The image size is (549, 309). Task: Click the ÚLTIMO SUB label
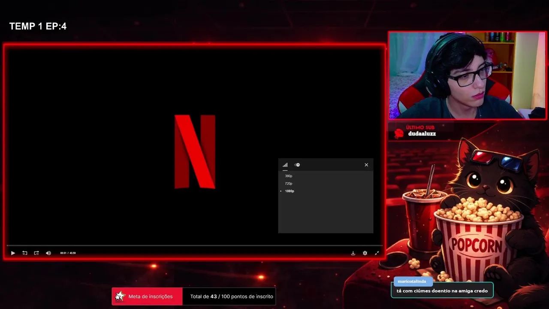point(420,127)
